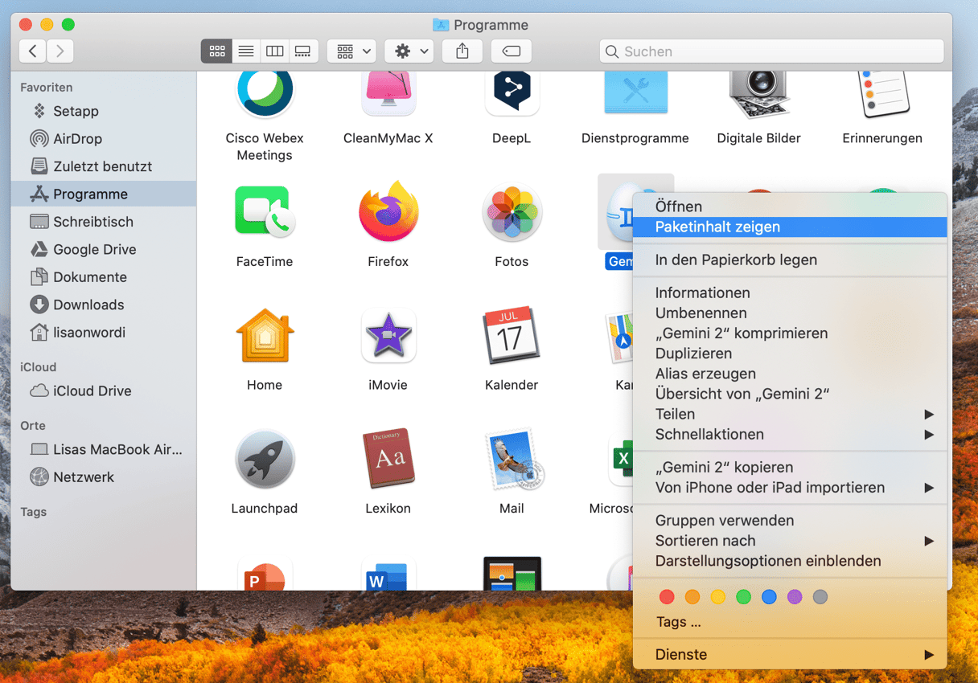This screenshot has height=683, width=978.
Task: Select the CleanMyMac X app icon
Action: pos(388,92)
